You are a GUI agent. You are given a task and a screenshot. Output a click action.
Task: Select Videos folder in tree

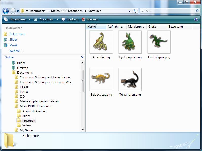(x=27, y=125)
